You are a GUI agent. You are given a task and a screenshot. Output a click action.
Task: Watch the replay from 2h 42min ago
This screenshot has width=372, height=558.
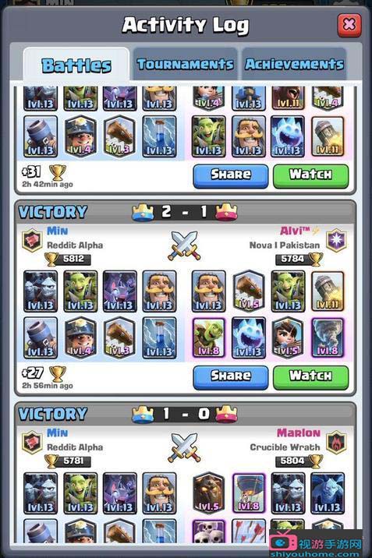point(310,175)
